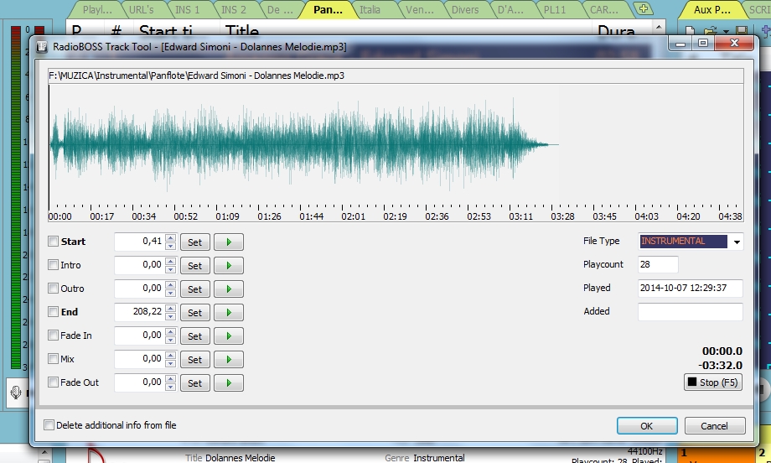Switch to the INS 1 tab
The image size is (771, 463).
(188, 9)
